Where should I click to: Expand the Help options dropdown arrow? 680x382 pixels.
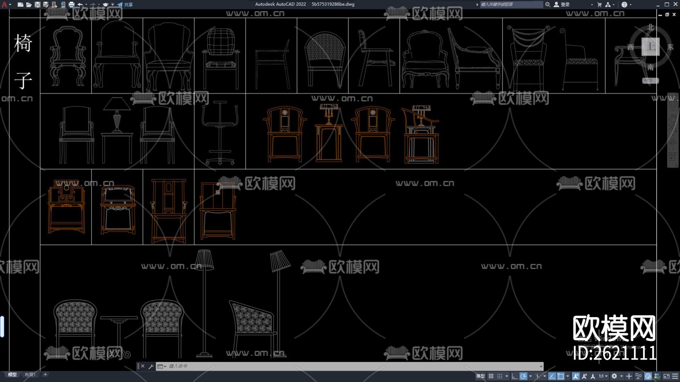coord(631,5)
